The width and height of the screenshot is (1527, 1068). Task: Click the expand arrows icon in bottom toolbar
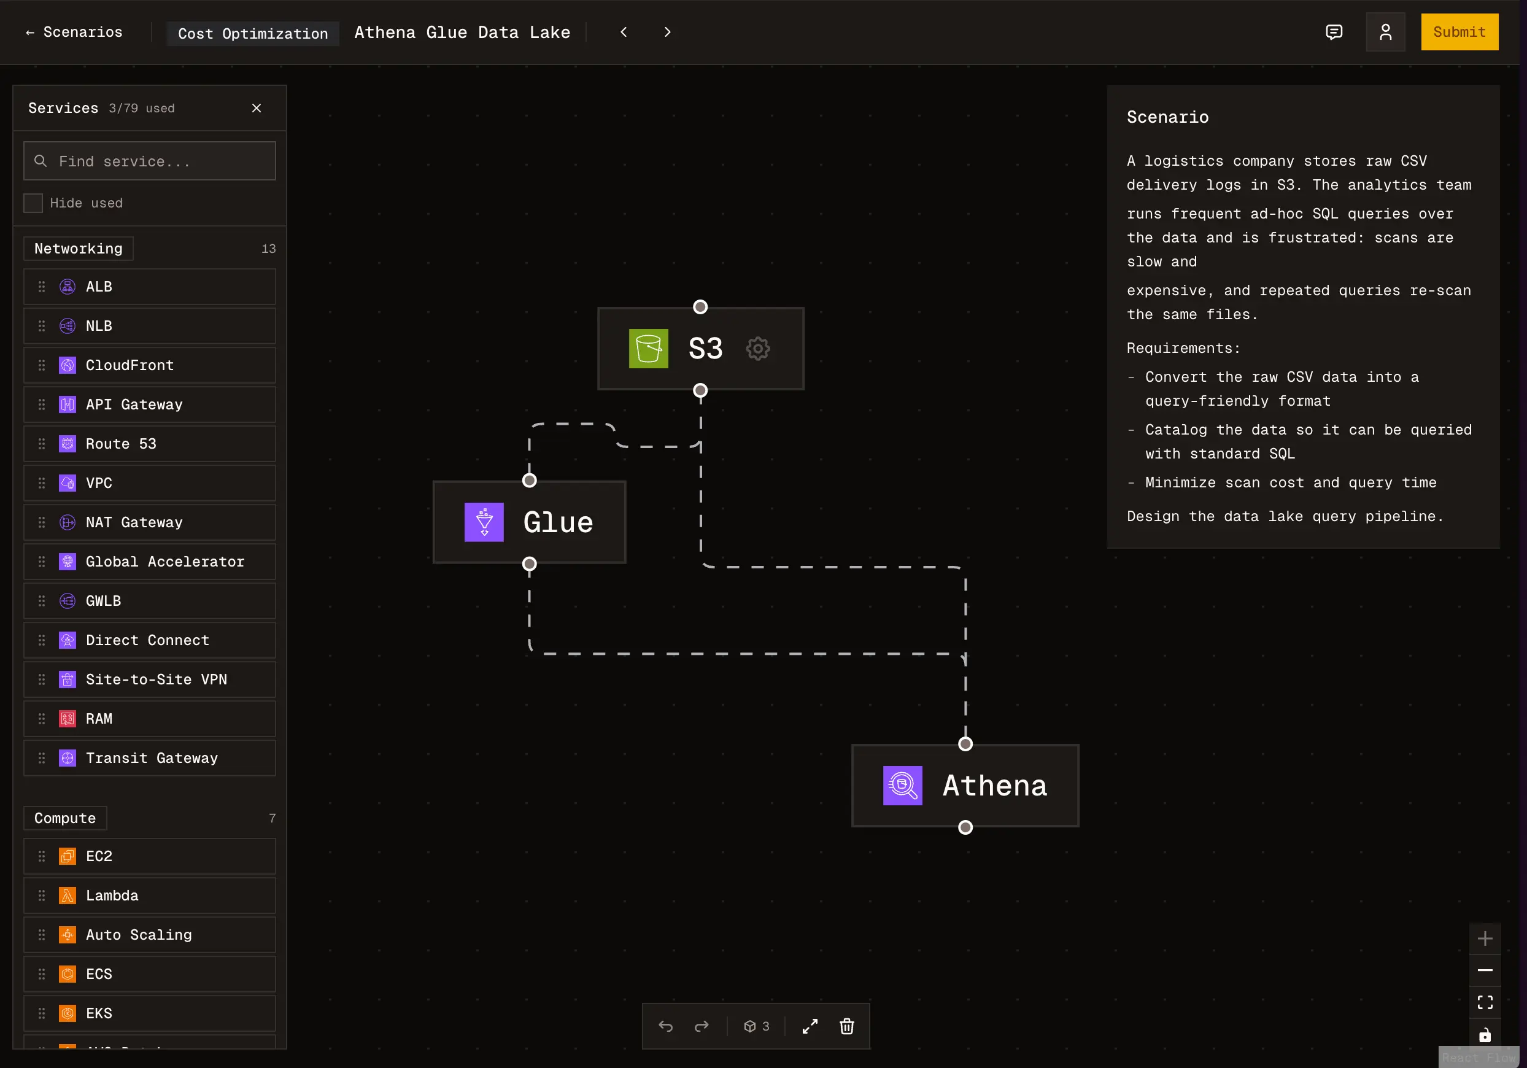(810, 1026)
